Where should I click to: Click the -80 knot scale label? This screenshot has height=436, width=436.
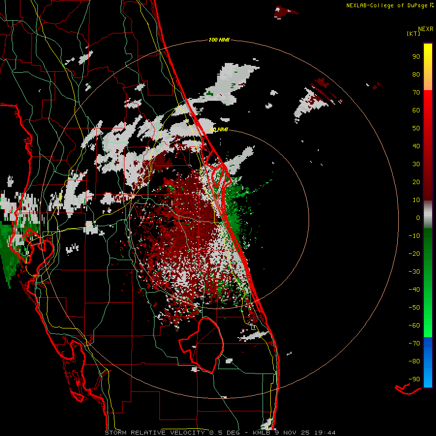pos(414,361)
